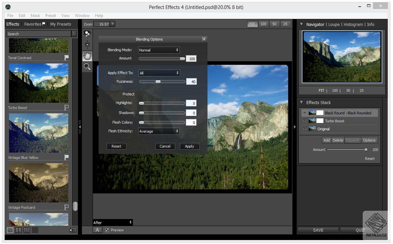The image size is (393, 244).
Task: Open the Blending Mode dropdown
Action: (x=159, y=50)
